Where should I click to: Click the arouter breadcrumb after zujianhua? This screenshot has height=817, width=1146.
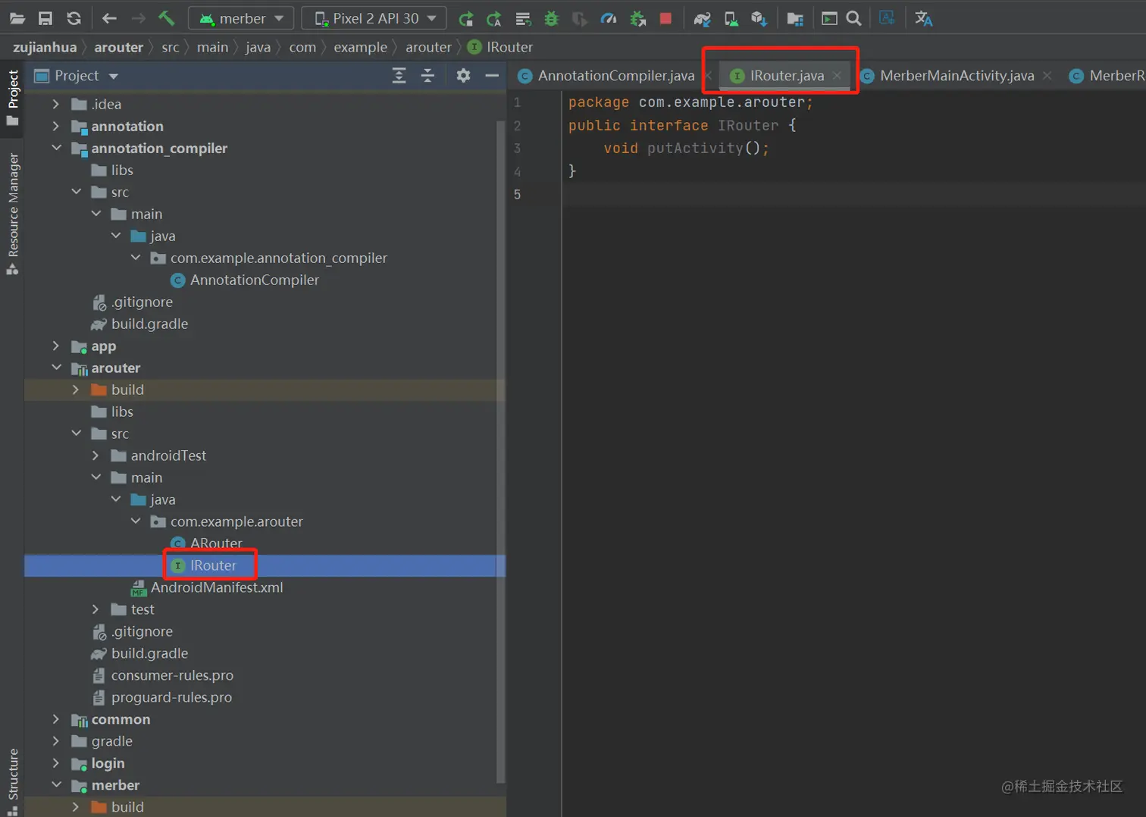pos(118,47)
